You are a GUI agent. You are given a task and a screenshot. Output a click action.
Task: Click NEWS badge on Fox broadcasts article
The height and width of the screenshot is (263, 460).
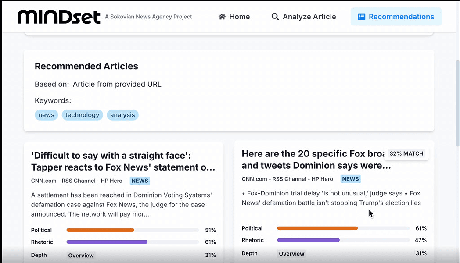[x=350, y=179]
